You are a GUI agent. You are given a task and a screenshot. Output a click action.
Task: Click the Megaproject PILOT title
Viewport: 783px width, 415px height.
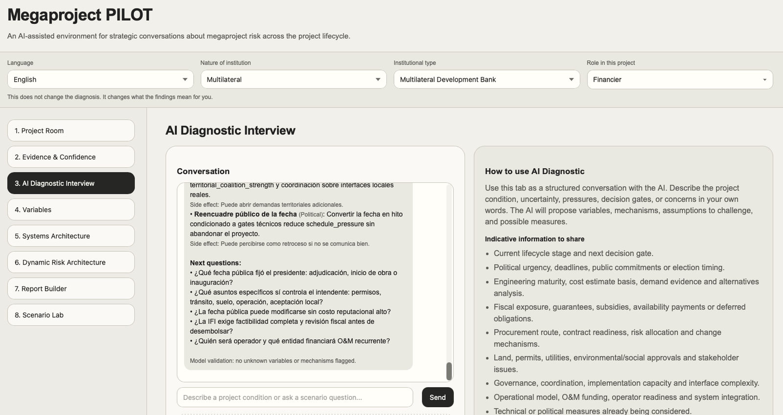point(80,15)
